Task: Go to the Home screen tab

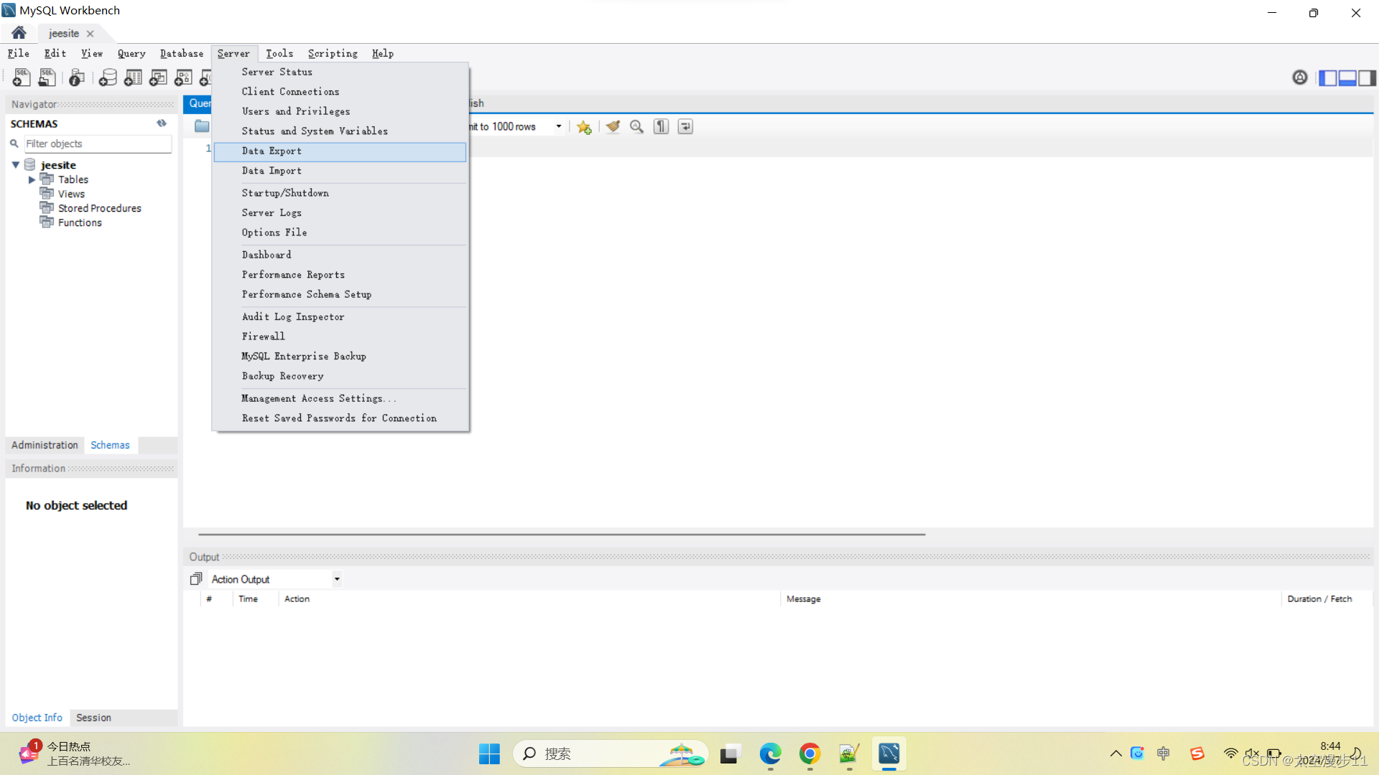Action: (19, 33)
